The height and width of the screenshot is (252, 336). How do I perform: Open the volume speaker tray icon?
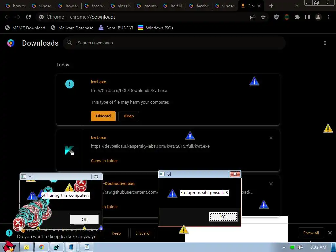300,247
